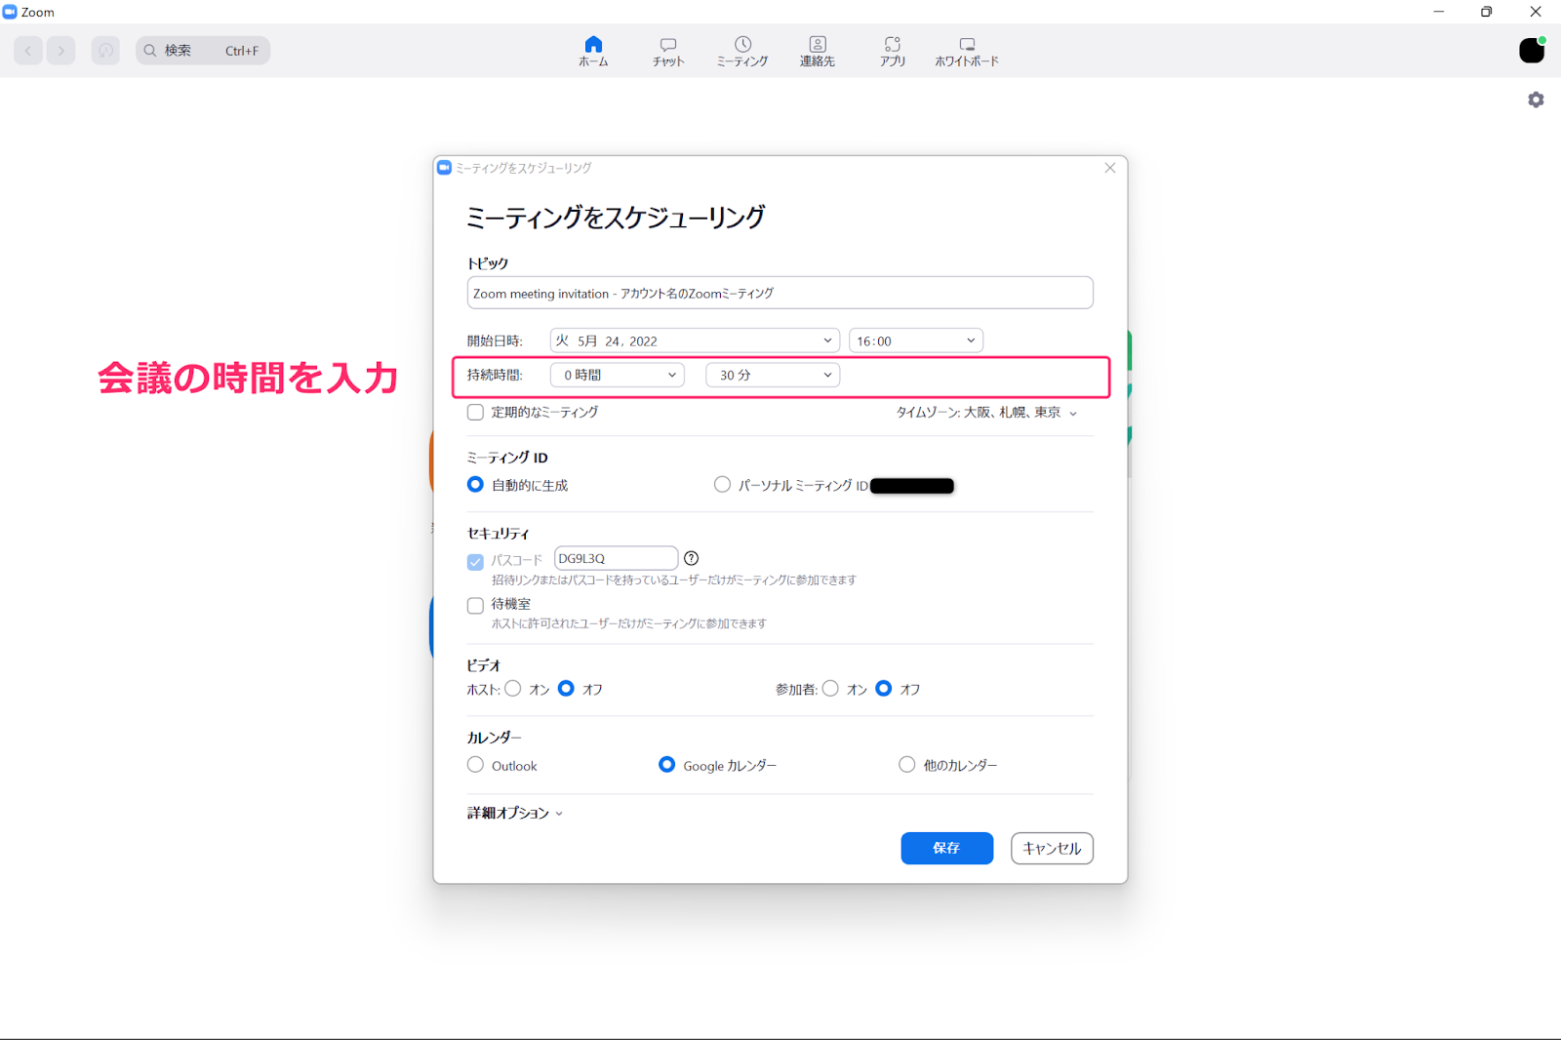Open the ホワイトボード (Whiteboard) tab
This screenshot has width=1561, height=1040.
point(967,51)
